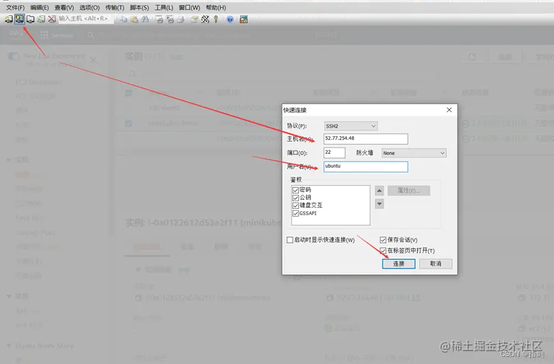Toggle the 键盘交互 authentication checkbox

pos(296,206)
